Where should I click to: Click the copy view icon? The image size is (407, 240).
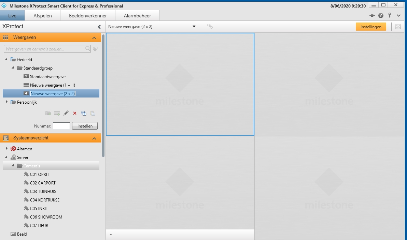tap(84, 113)
